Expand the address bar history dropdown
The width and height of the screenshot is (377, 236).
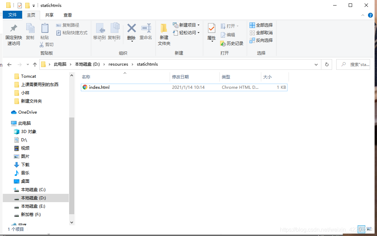(x=316, y=64)
